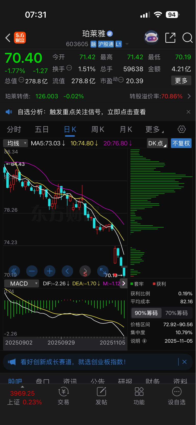This screenshot has width=196, height=425.
Task: Tap 平均成本 82.16 value
Action: pos(186,301)
